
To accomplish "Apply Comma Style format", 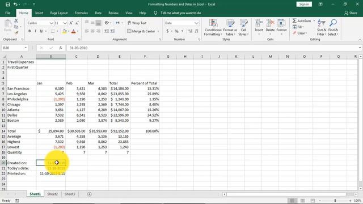I will (x=183, y=31).
